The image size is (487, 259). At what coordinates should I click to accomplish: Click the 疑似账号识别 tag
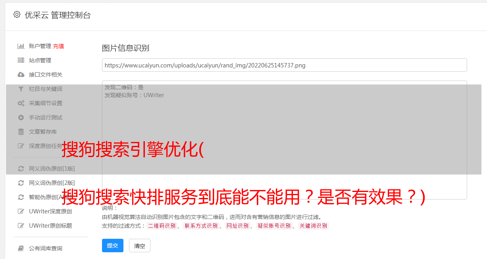[x=274, y=226]
